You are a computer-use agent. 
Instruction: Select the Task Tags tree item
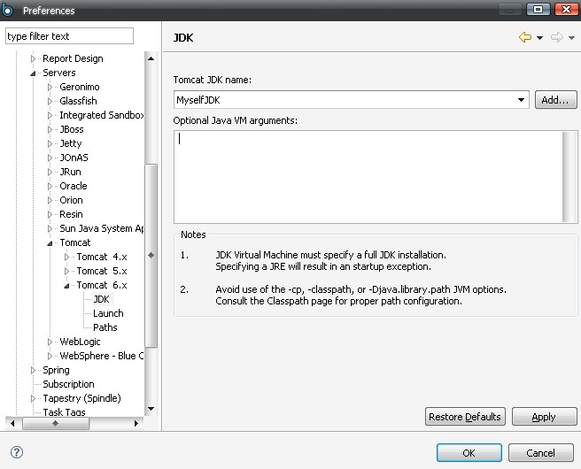pyautogui.click(x=64, y=412)
